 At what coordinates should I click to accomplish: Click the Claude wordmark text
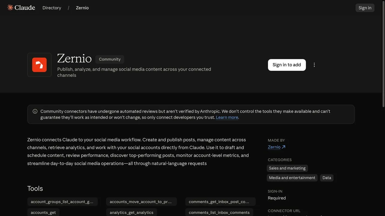pyautogui.click(x=25, y=7)
